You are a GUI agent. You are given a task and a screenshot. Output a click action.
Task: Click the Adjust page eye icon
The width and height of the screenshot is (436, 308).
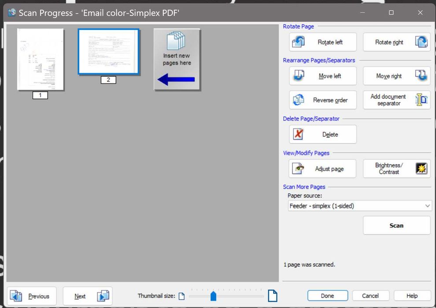point(298,169)
